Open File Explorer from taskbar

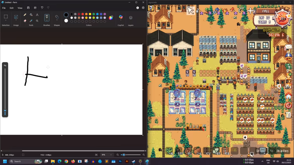pyautogui.click(x=53, y=161)
